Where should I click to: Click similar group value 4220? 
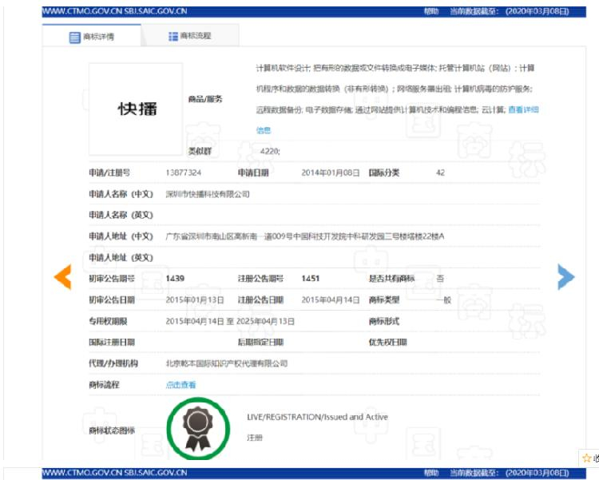[x=270, y=151]
